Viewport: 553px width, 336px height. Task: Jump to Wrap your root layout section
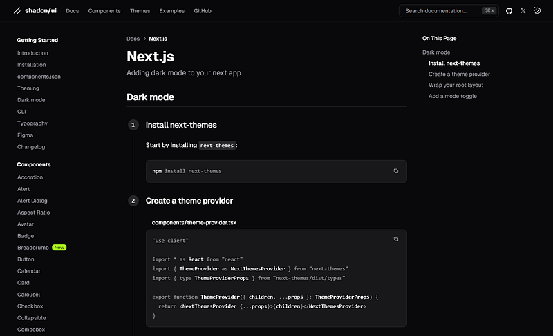(456, 85)
